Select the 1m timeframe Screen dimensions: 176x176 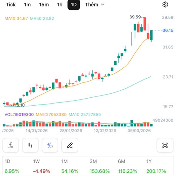(27, 5)
